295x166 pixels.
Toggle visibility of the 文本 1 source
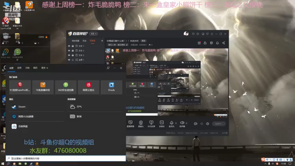69,46
